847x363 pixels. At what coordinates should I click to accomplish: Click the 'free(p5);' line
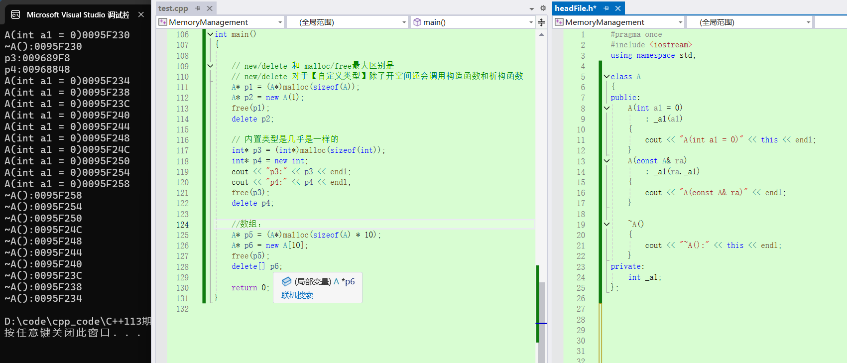point(250,256)
